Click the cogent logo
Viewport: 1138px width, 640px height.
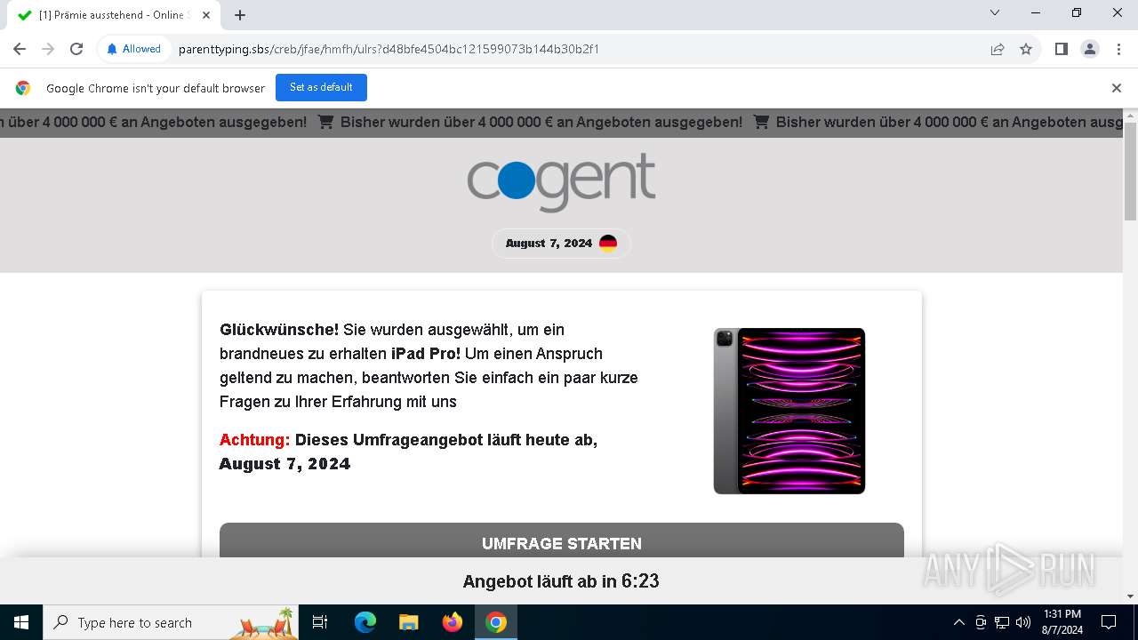561,181
